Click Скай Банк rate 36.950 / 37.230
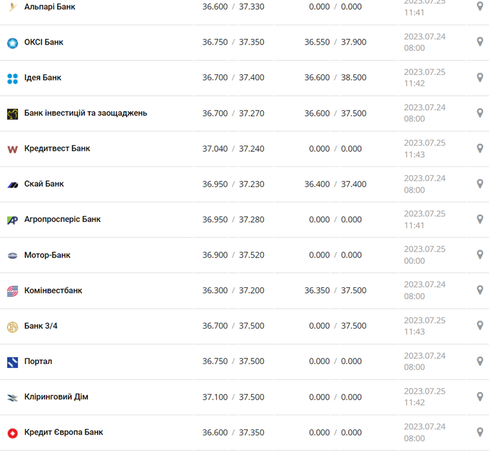This screenshot has width=489, height=456. 233,184
